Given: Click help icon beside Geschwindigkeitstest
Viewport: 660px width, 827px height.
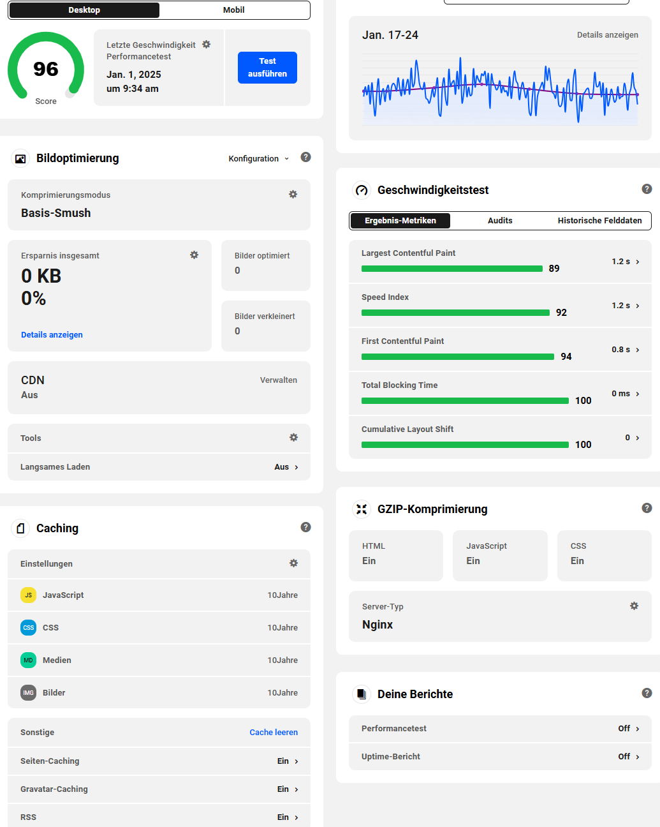Looking at the screenshot, I should pos(647,189).
